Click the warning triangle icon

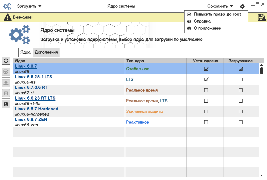[7, 17]
